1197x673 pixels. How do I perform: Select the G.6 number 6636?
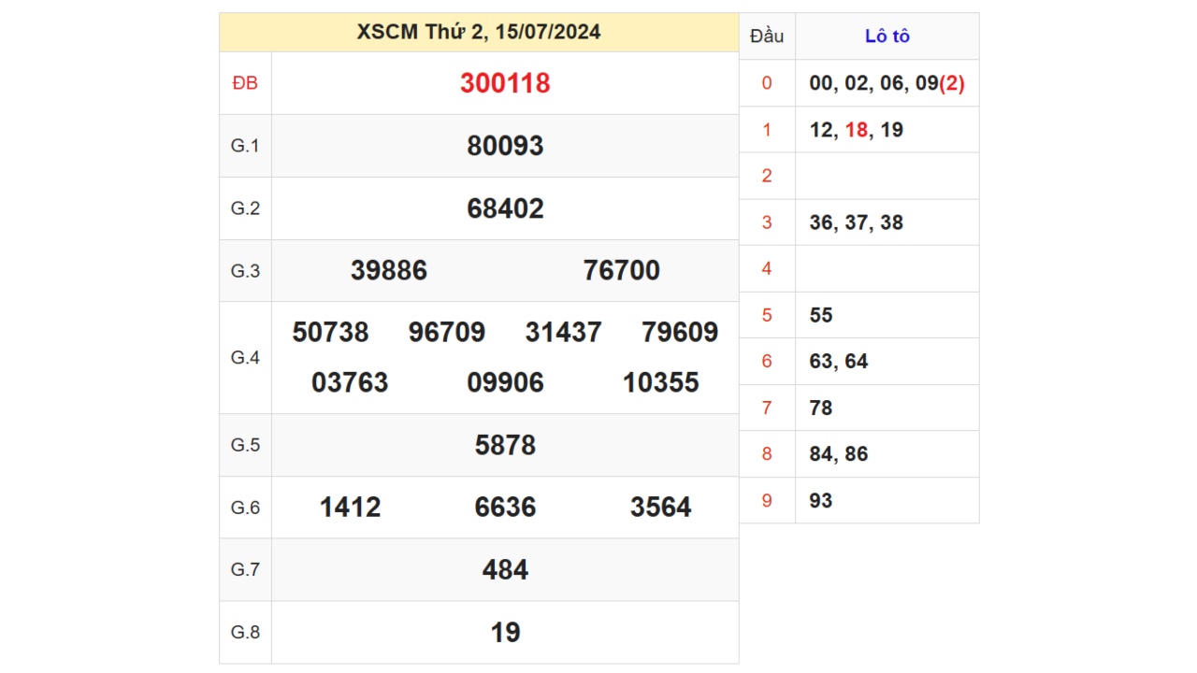point(505,508)
